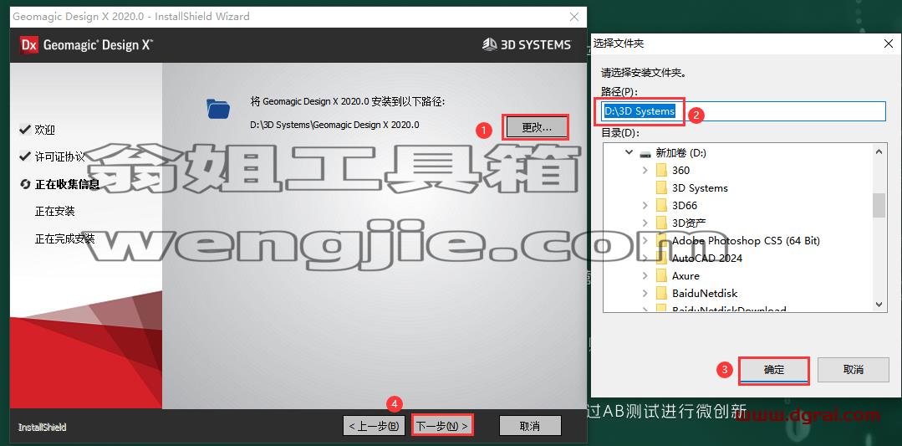The height and width of the screenshot is (446, 902).
Task: Confirm folder selection with 确定
Action: [774, 370]
